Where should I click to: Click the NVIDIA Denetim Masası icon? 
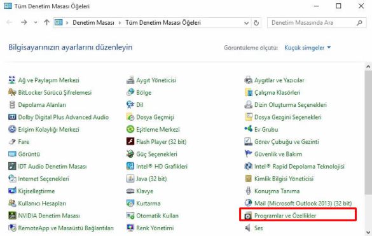click(x=12, y=216)
